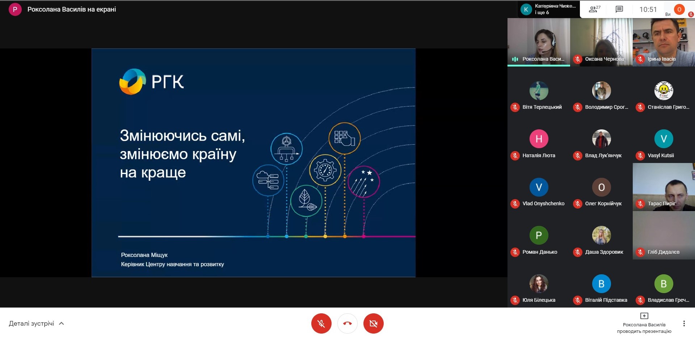This screenshot has height=339, width=695.
Task: Expand the Катерина Чиже... and 6 more tile
Action: 548,9
